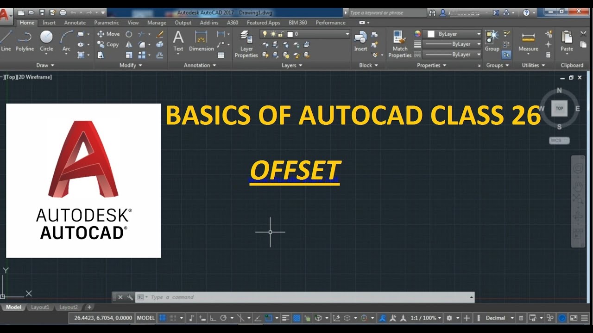Click the Customize wrench icon beside command line
The height and width of the screenshot is (333, 593).
point(130,297)
